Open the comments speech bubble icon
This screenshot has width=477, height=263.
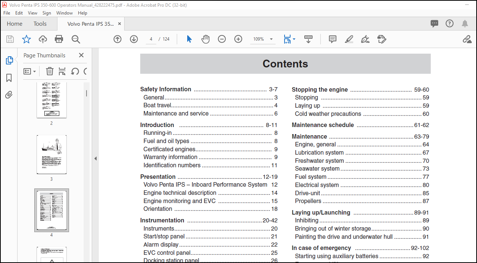pos(434,23)
